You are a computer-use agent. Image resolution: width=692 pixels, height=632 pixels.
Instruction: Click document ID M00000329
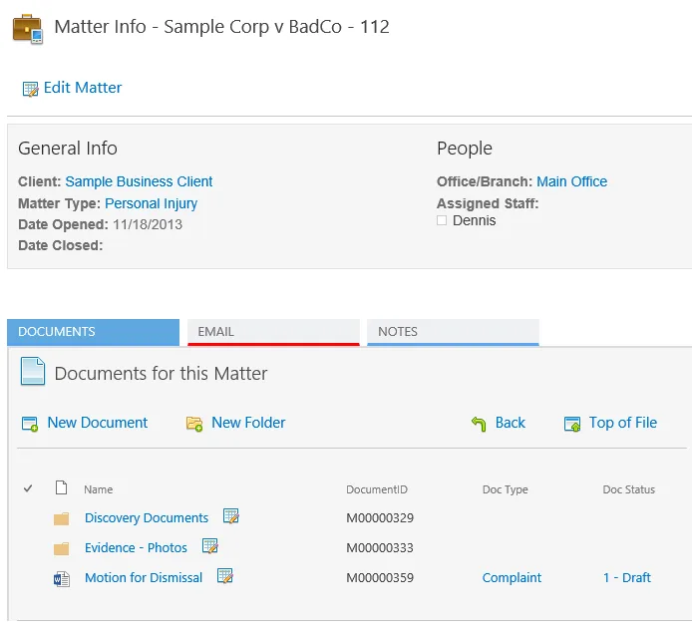pos(380,517)
